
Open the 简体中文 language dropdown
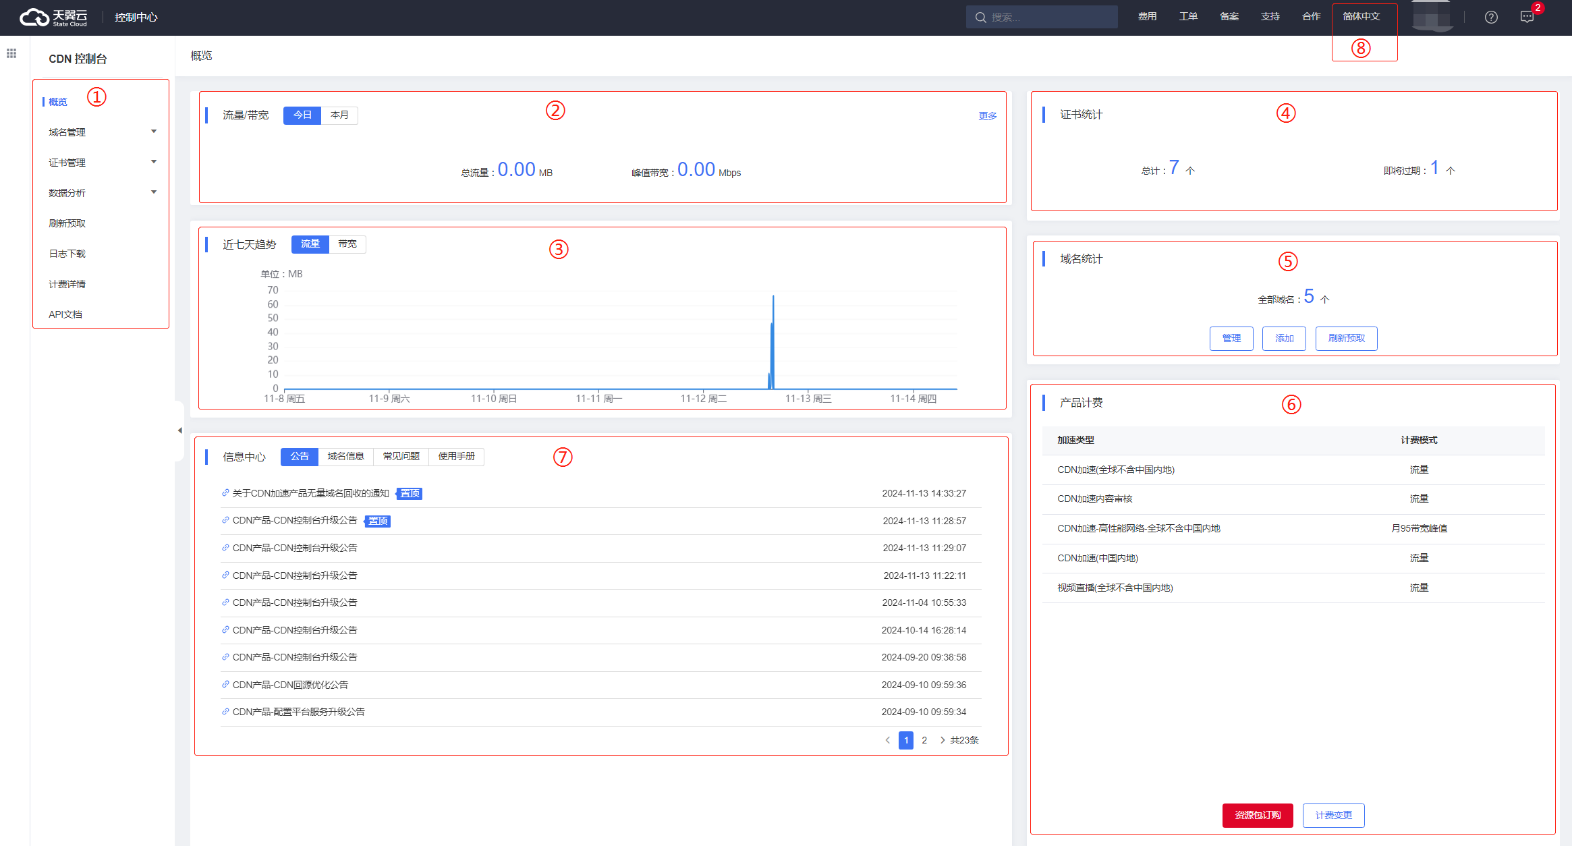[x=1362, y=17]
